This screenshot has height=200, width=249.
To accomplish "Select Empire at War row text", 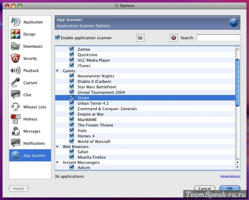I will (x=91, y=114).
